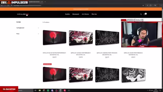Open the browser extensions puzzle icon
The width and height of the screenshot is (163, 92).
click(x=151, y=5)
